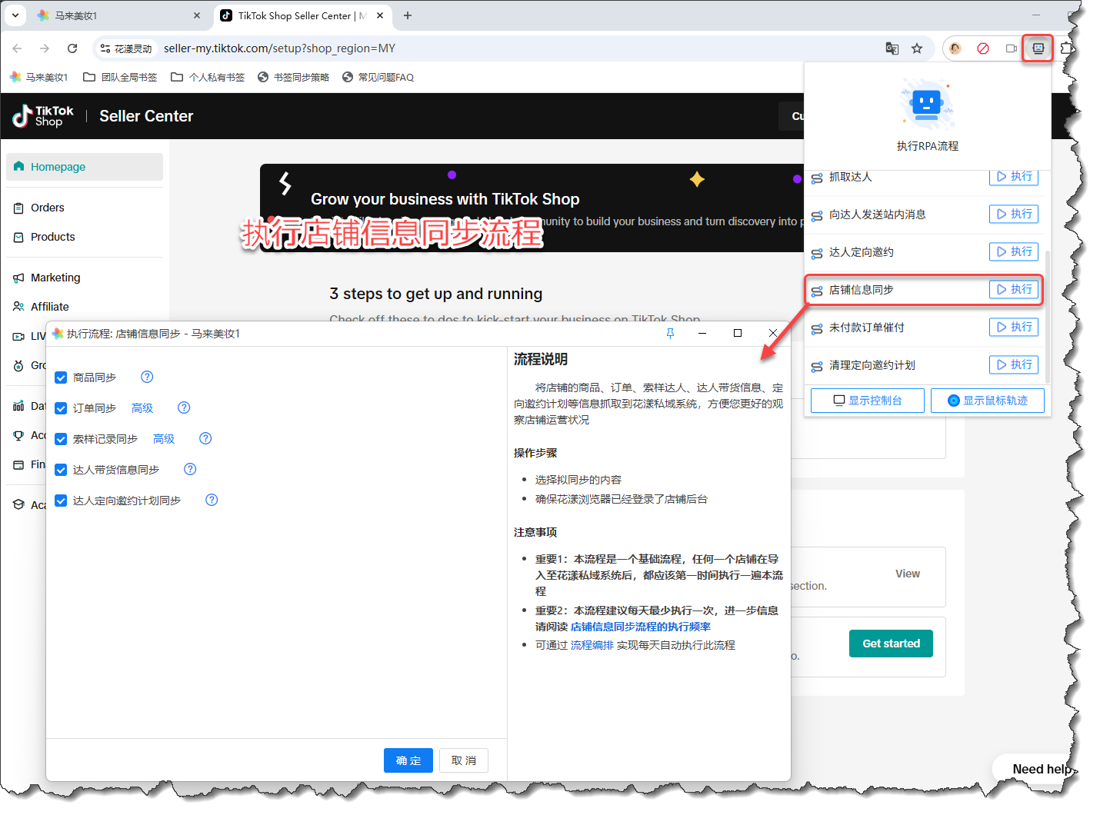The height and width of the screenshot is (815, 1100).
Task: Click the video camera toolbar icon
Action: 1012,48
